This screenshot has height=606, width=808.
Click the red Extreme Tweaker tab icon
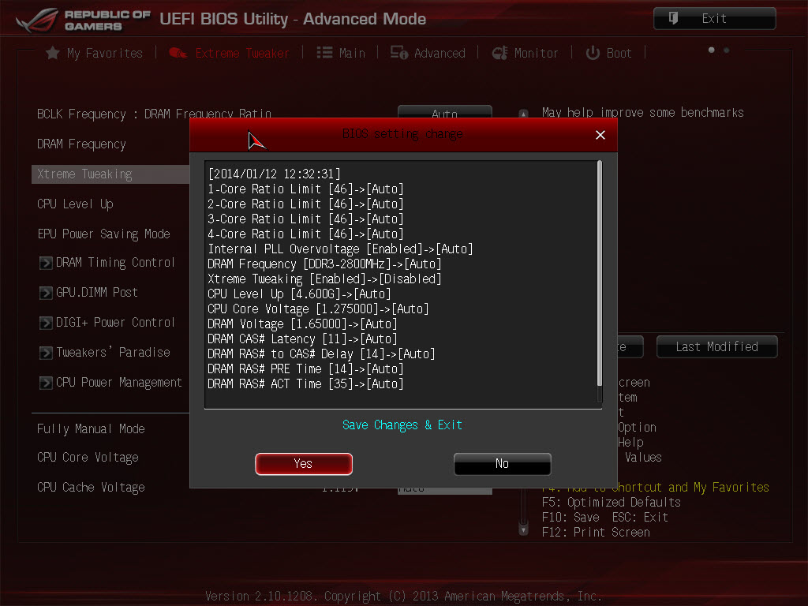point(178,53)
